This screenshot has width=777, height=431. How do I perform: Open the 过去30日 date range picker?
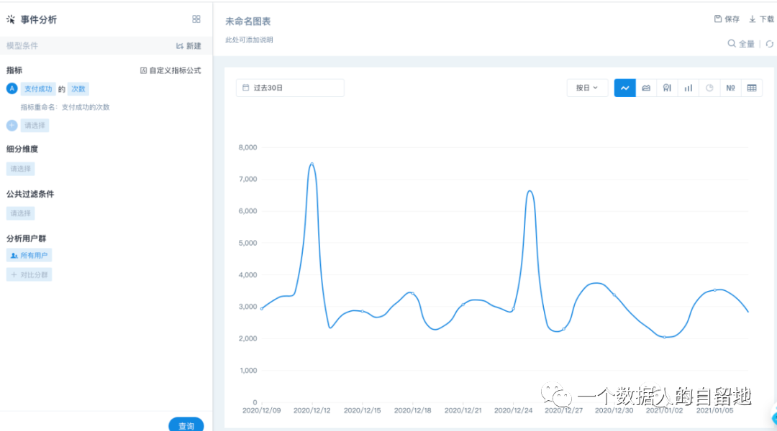290,87
